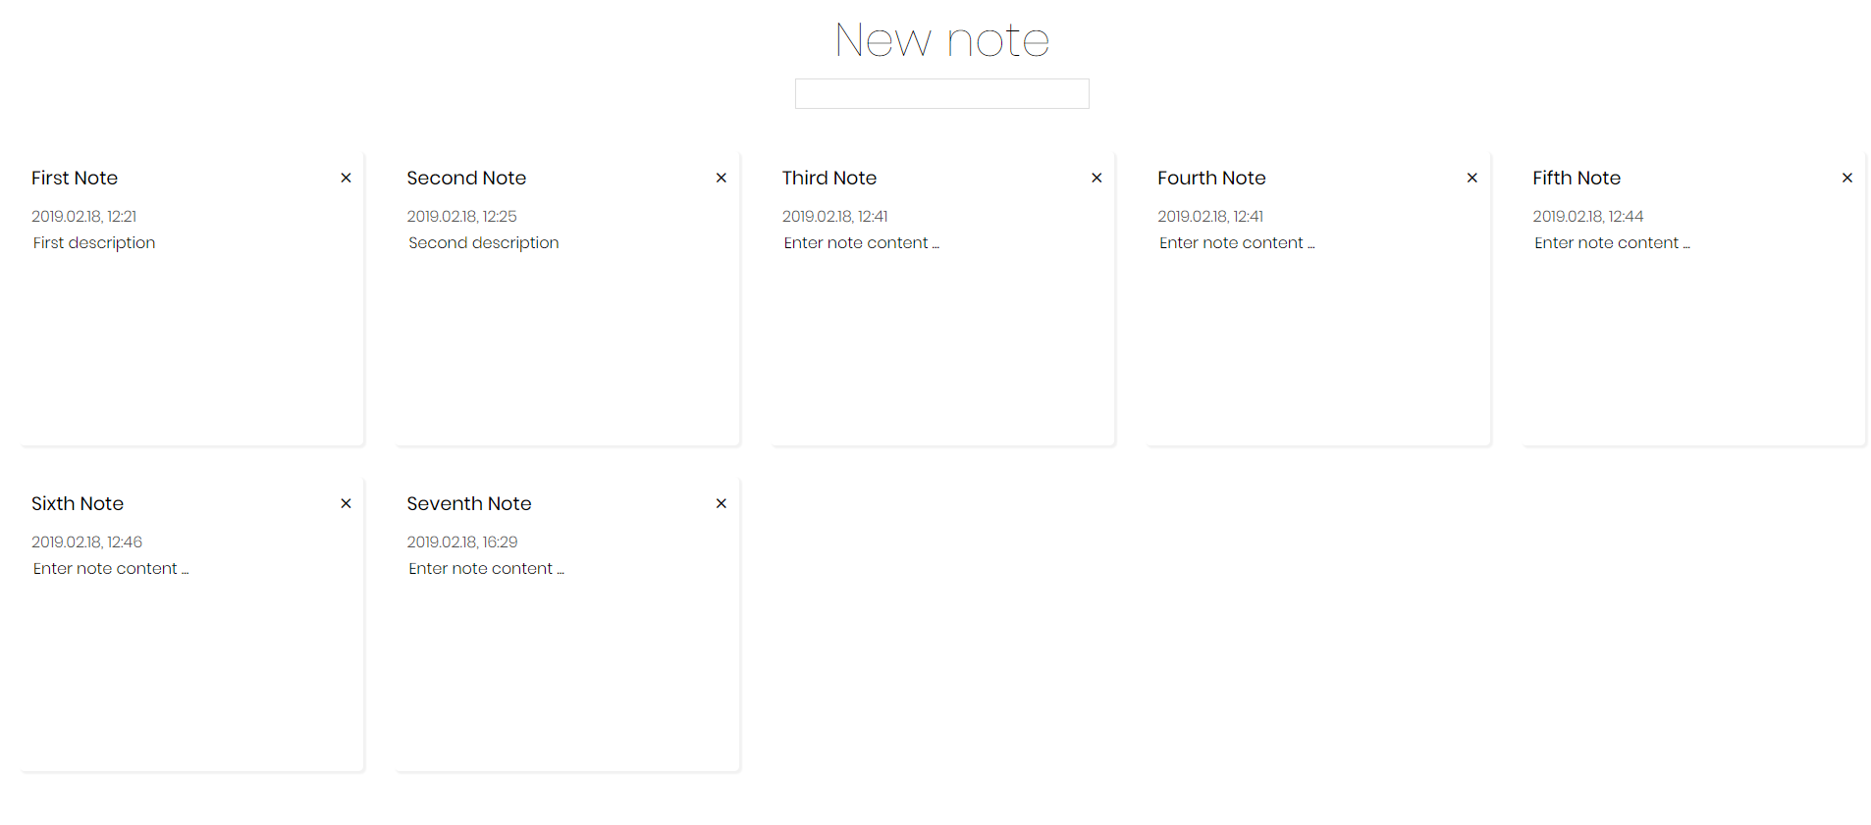Click the New note page heading
This screenshot has height=825, width=1871.
[941, 39]
